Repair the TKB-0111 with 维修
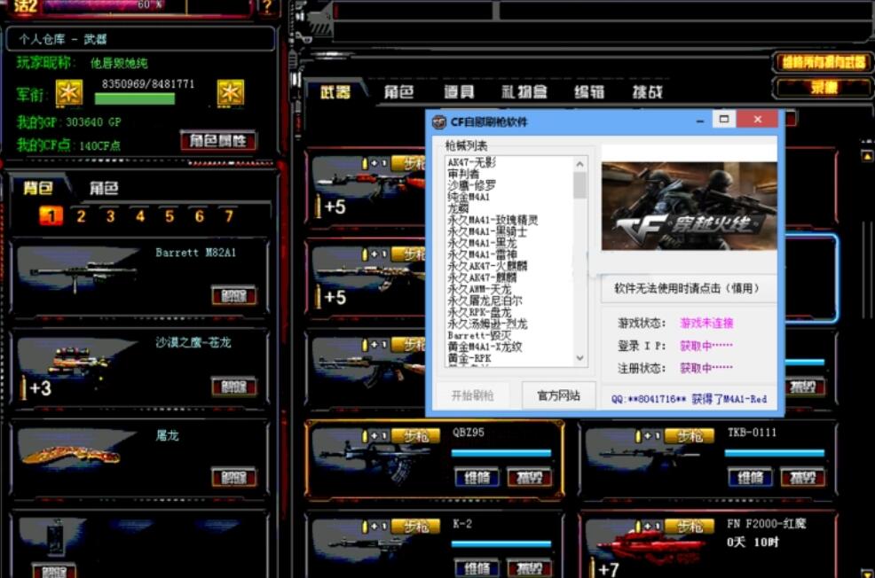Viewport: 875px width, 578px height. click(x=751, y=478)
